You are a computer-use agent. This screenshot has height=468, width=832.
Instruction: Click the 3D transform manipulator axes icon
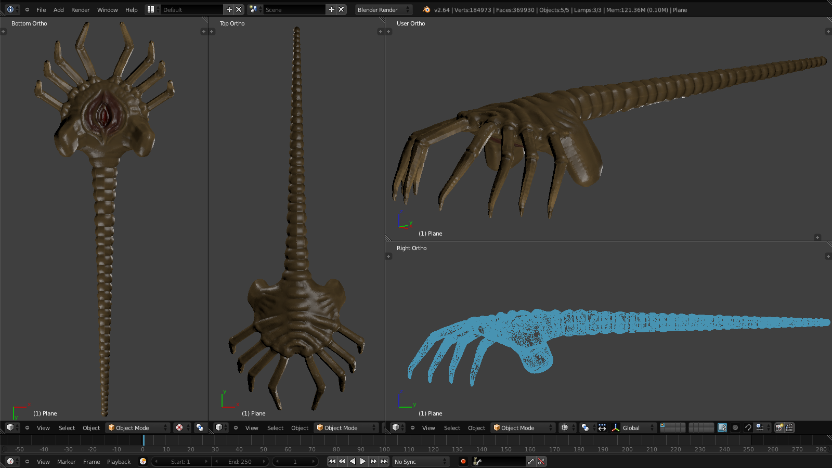[616, 427]
